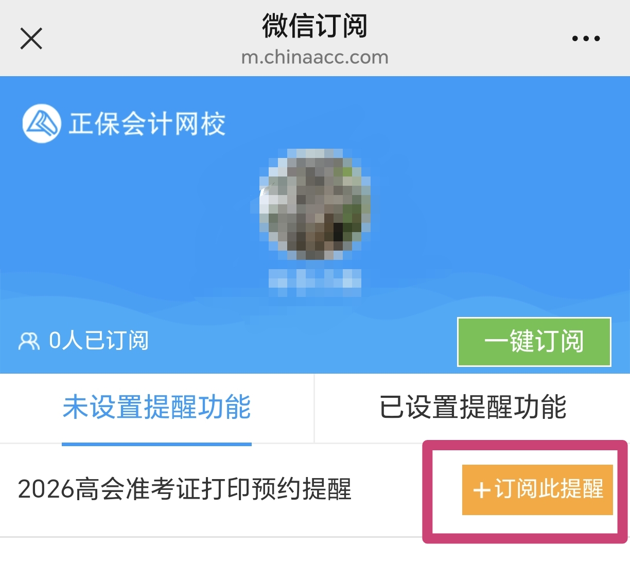630x564 pixels.
Task: Switch to the 已设置提醒功能 tab
Action: coord(472,407)
